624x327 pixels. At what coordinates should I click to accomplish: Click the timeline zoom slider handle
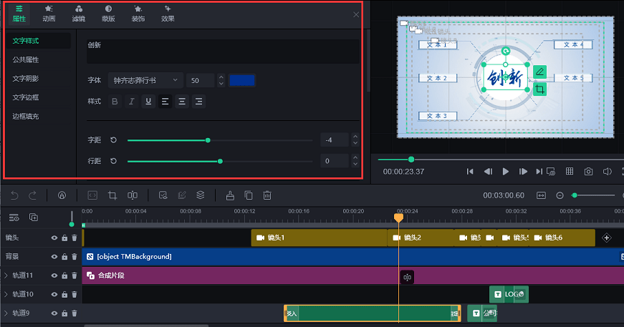point(575,195)
